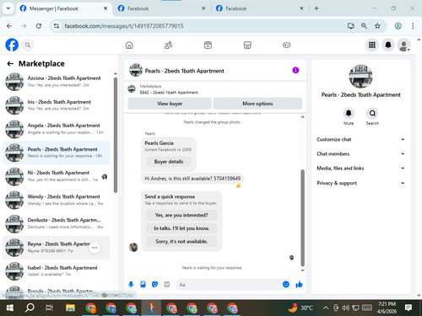Open the Friends icon

tap(168, 45)
